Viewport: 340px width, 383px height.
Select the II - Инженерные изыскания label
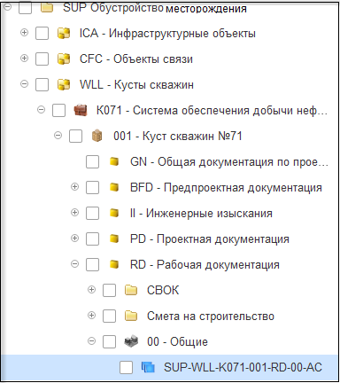201,213
